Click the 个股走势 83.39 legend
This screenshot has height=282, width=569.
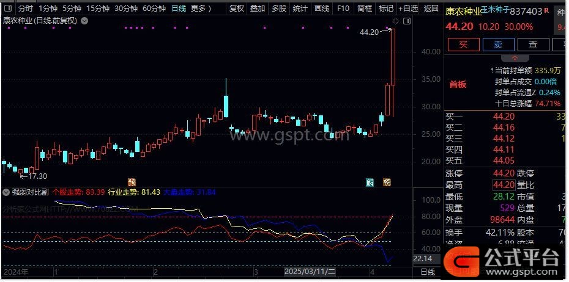coord(79,192)
